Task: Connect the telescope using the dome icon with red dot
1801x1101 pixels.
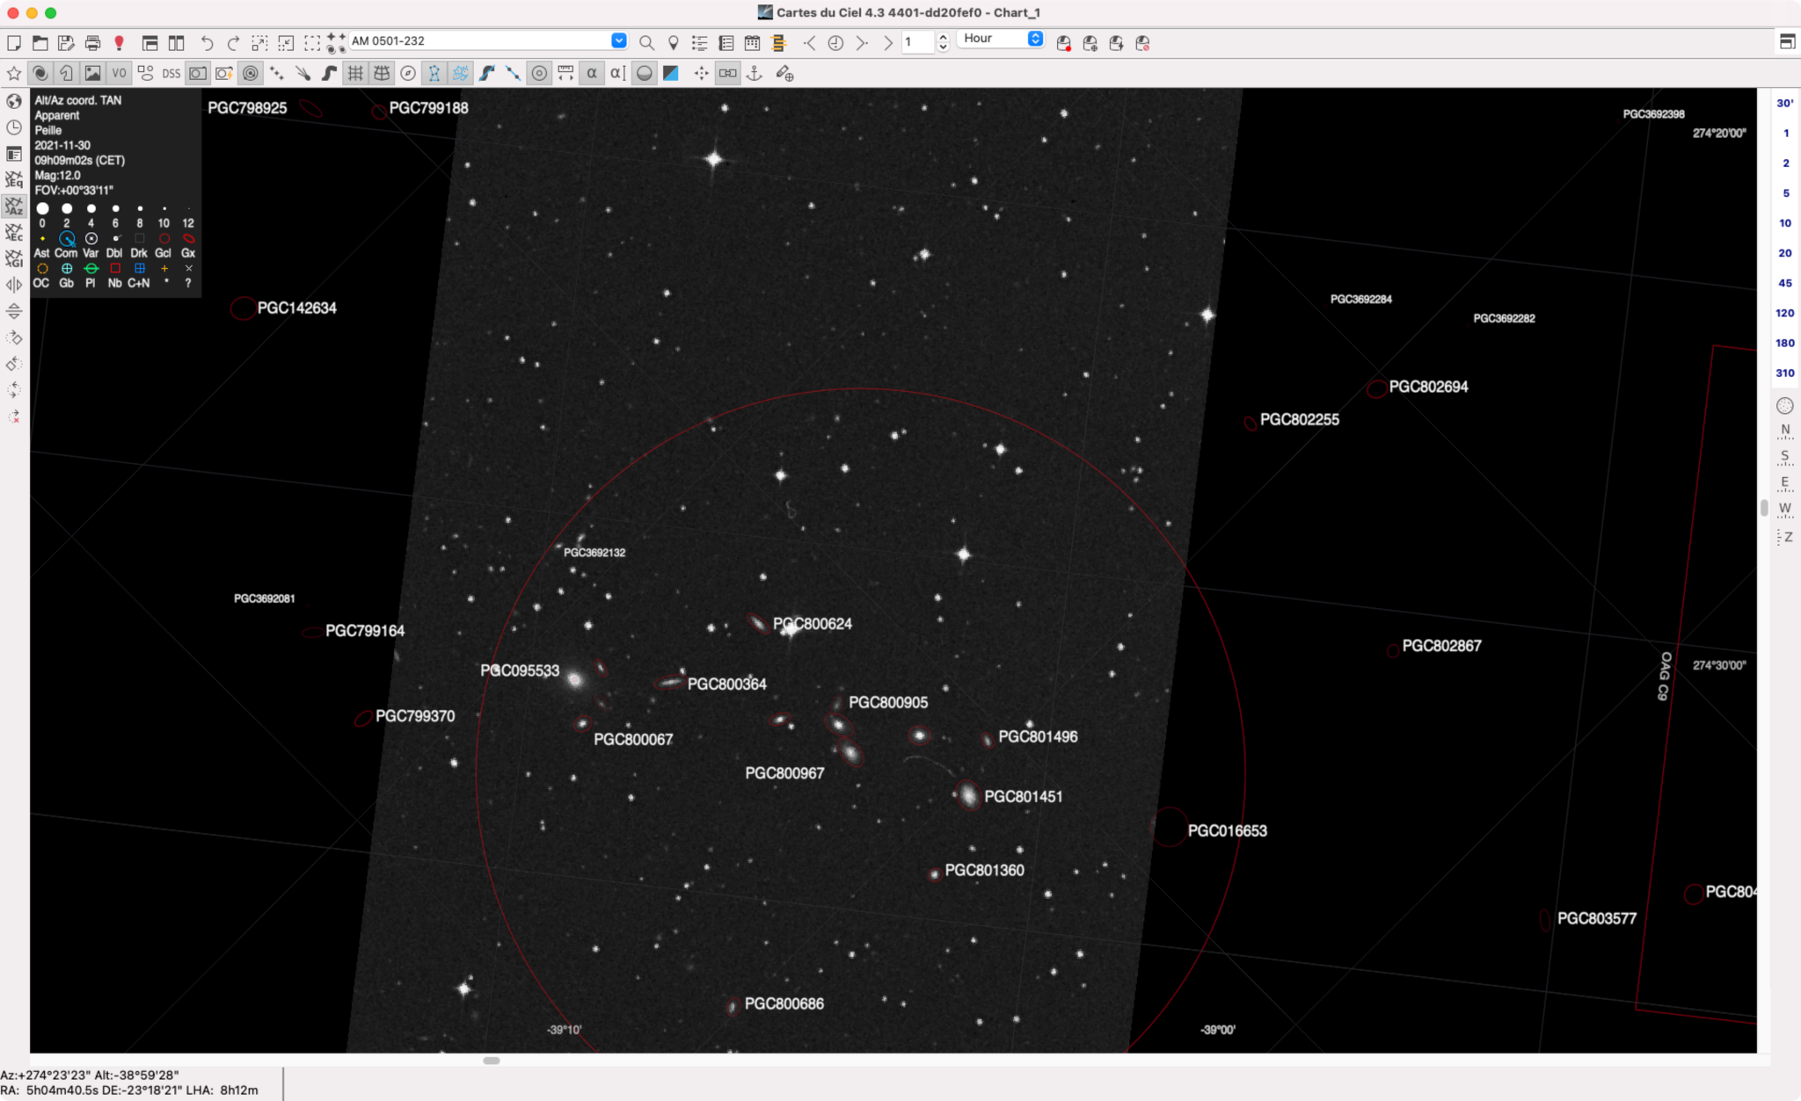Action: [1064, 42]
